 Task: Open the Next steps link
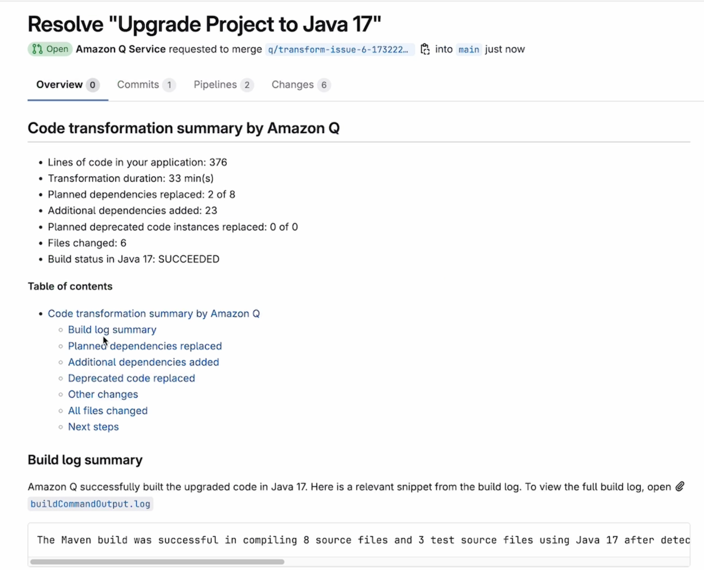tap(93, 427)
